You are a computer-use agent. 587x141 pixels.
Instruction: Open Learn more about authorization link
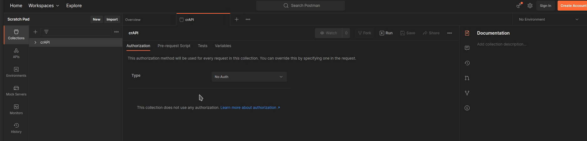tap(250, 108)
